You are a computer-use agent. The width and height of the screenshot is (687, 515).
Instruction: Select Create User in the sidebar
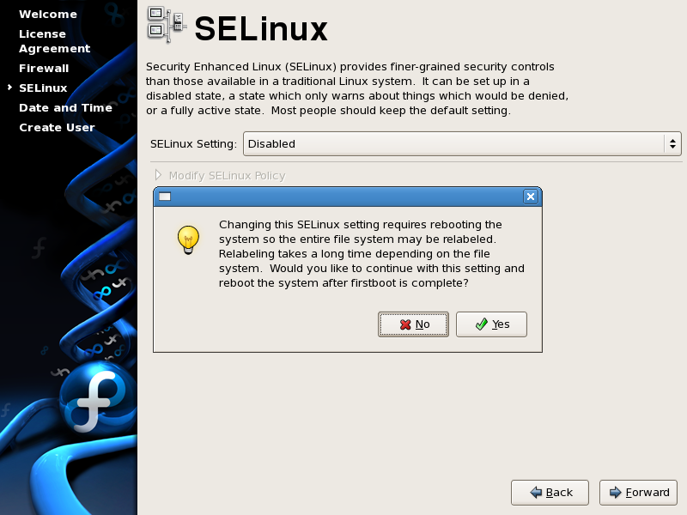(57, 127)
